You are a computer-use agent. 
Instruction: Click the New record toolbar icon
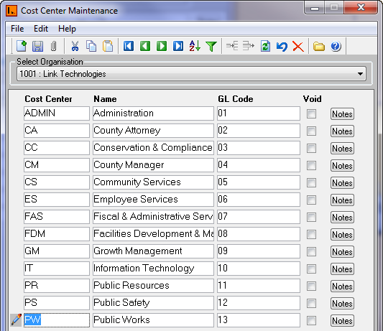coord(22,46)
